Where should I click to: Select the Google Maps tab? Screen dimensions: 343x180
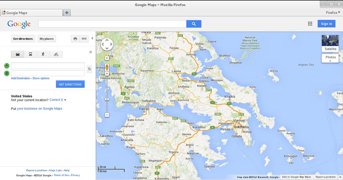(31, 13)
